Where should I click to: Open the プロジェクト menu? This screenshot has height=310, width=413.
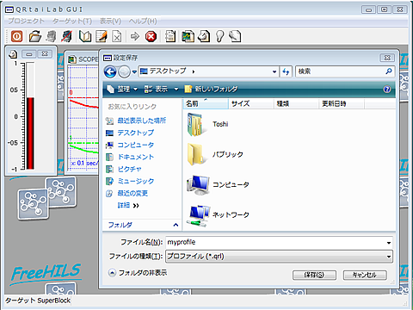[x=26, y=21]
